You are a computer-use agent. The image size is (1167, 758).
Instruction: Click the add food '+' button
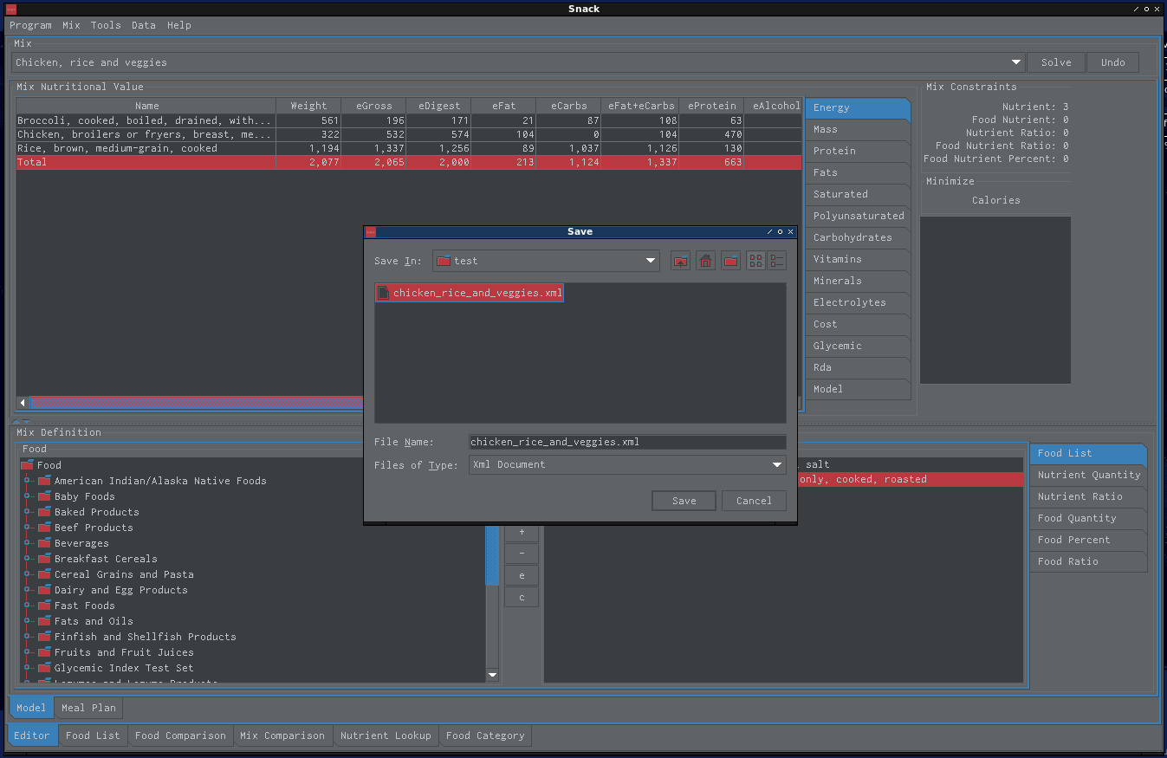[522, 532]
